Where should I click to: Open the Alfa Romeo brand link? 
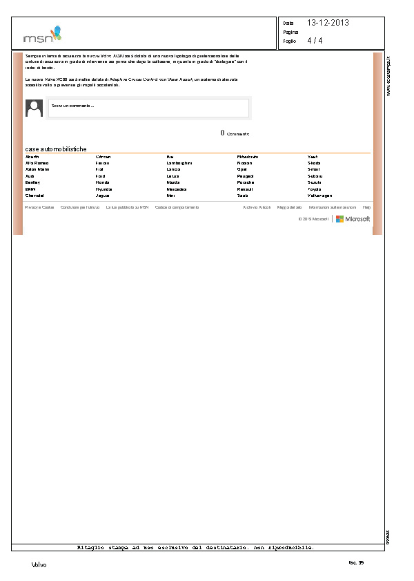click(x=34, y=163)
